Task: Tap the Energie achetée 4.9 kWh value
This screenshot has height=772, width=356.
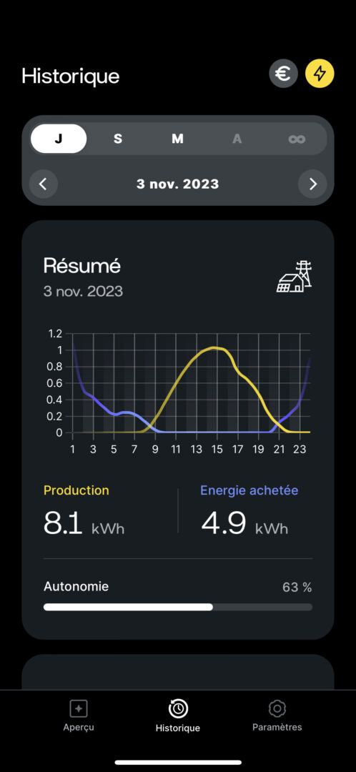Action: 244,523
